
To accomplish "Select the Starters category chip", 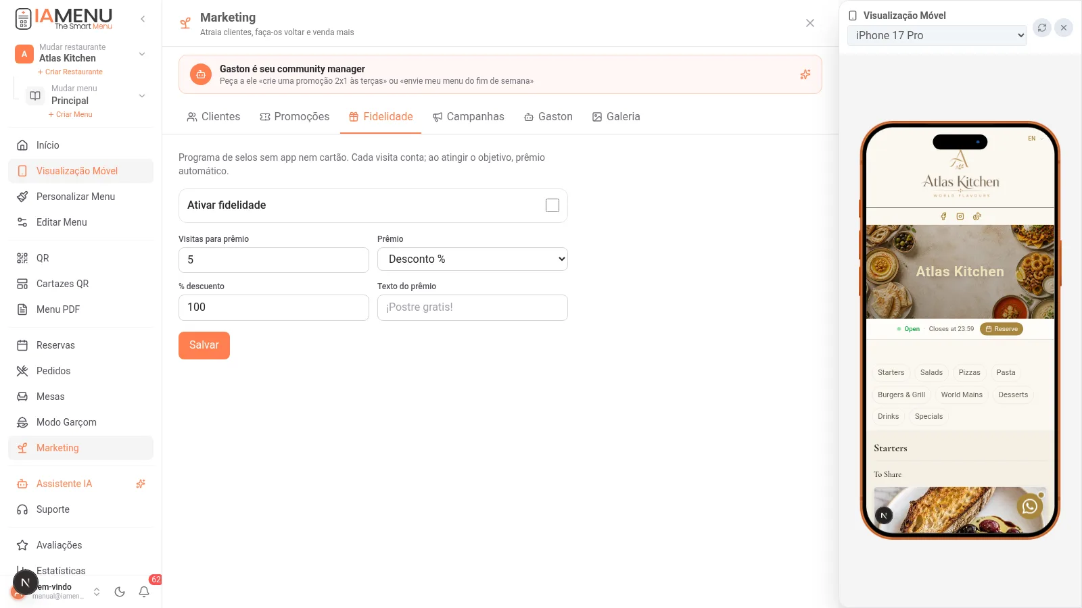I will (891, 373).
